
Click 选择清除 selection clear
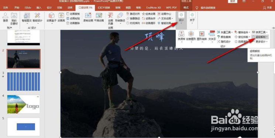point(241,42)
